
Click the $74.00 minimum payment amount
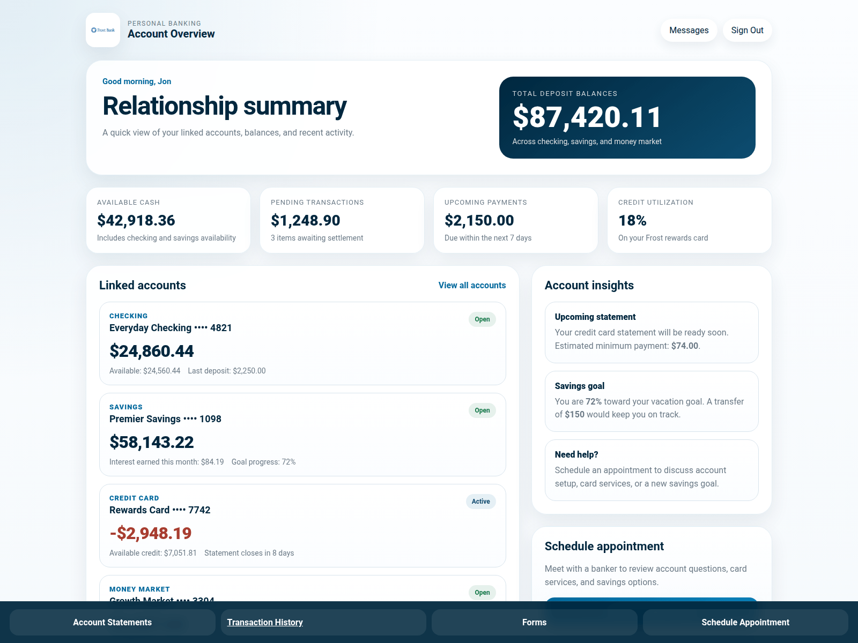[685, 346]
